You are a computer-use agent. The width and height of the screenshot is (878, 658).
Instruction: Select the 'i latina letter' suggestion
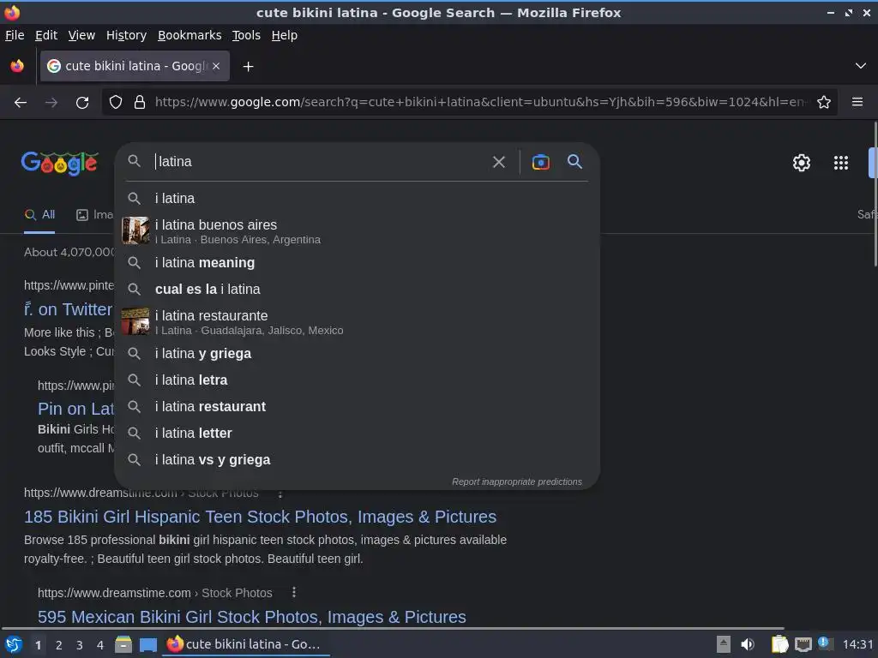(357, 433)
